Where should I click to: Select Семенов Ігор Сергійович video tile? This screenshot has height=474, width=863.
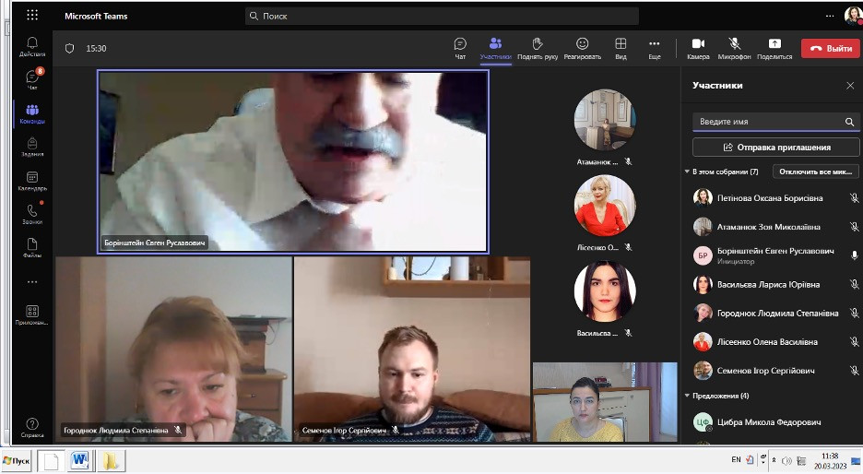pos(412,349)
